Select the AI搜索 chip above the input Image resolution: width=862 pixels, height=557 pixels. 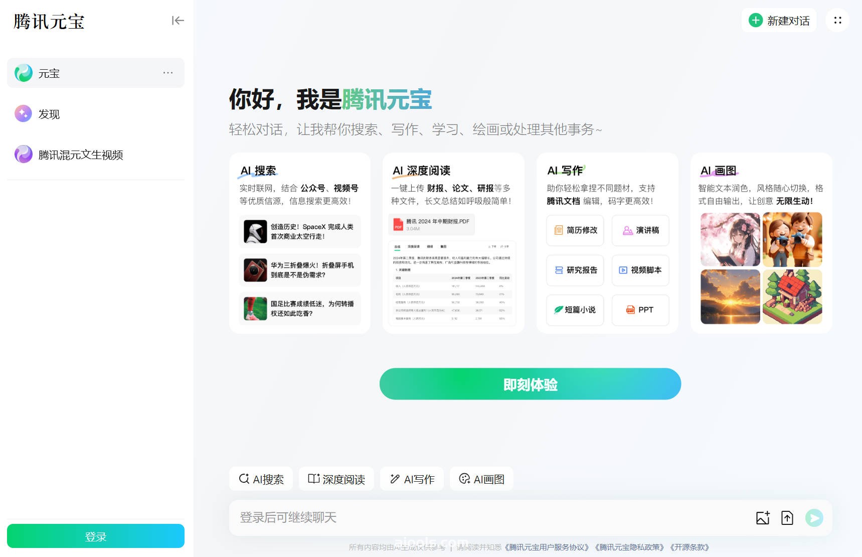click(x=261, y=479)
